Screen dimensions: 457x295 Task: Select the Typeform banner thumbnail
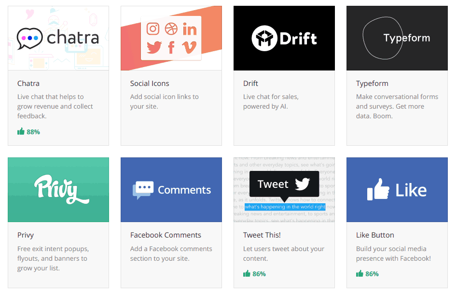(397, 38)
